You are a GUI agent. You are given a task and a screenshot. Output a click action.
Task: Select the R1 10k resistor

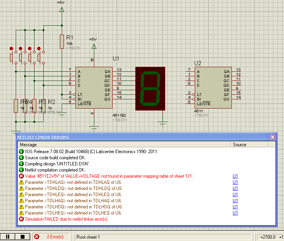coord(62,41)
